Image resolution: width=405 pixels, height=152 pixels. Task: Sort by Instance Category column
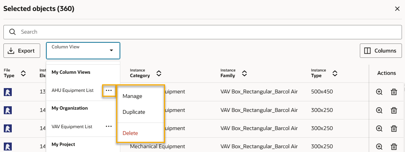point(159,73)
